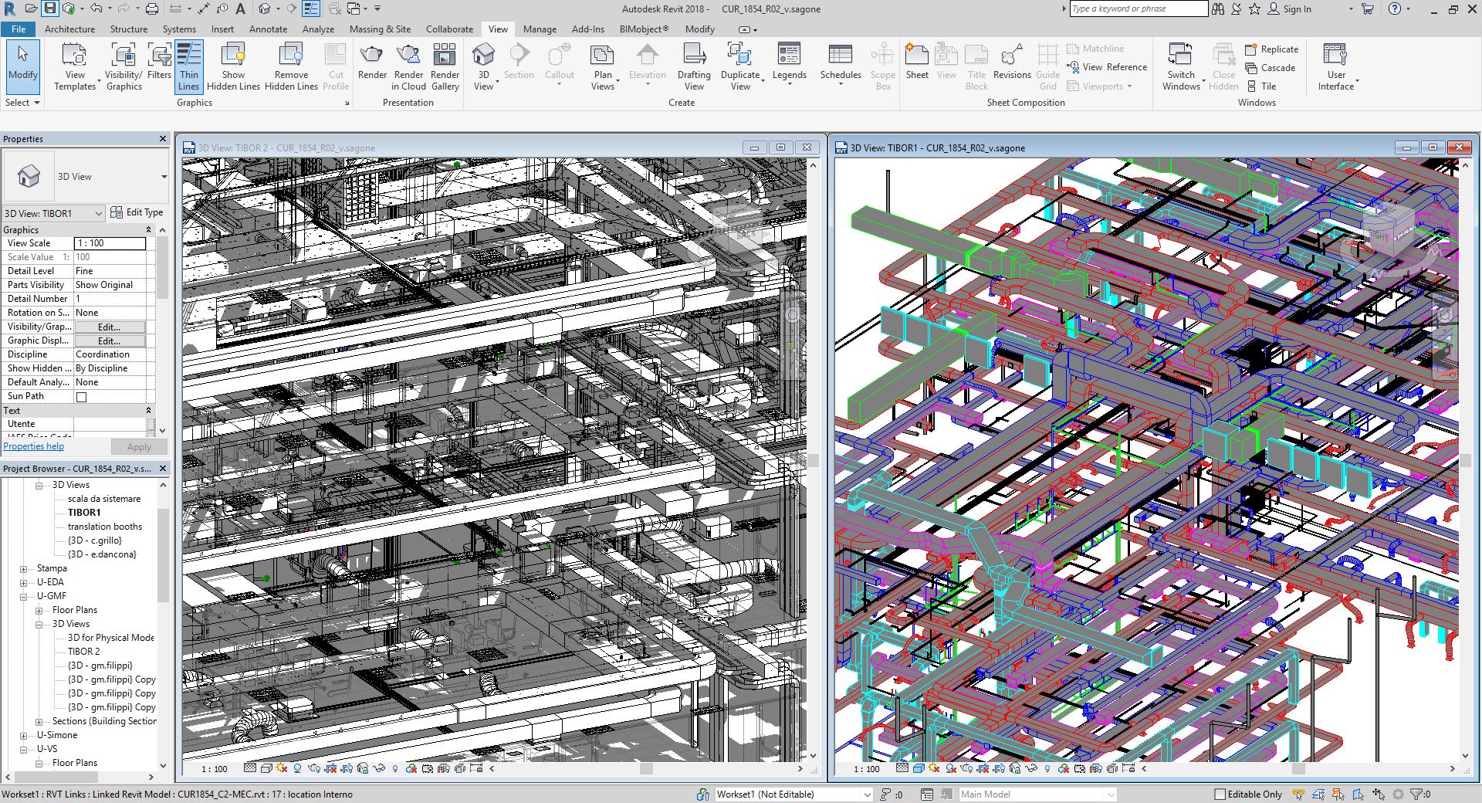Open the Workset1 (Not Editable) dropdown
1482x803 pixels.
pyautogui.click(x=867, y=794)
